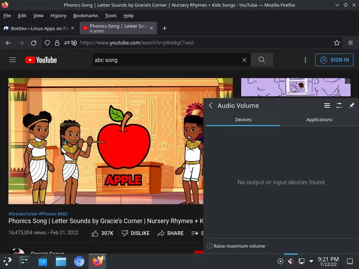Viewport: 359px width, 269px height.
Task: Close the Phonics Song tab
Action: 151,28
